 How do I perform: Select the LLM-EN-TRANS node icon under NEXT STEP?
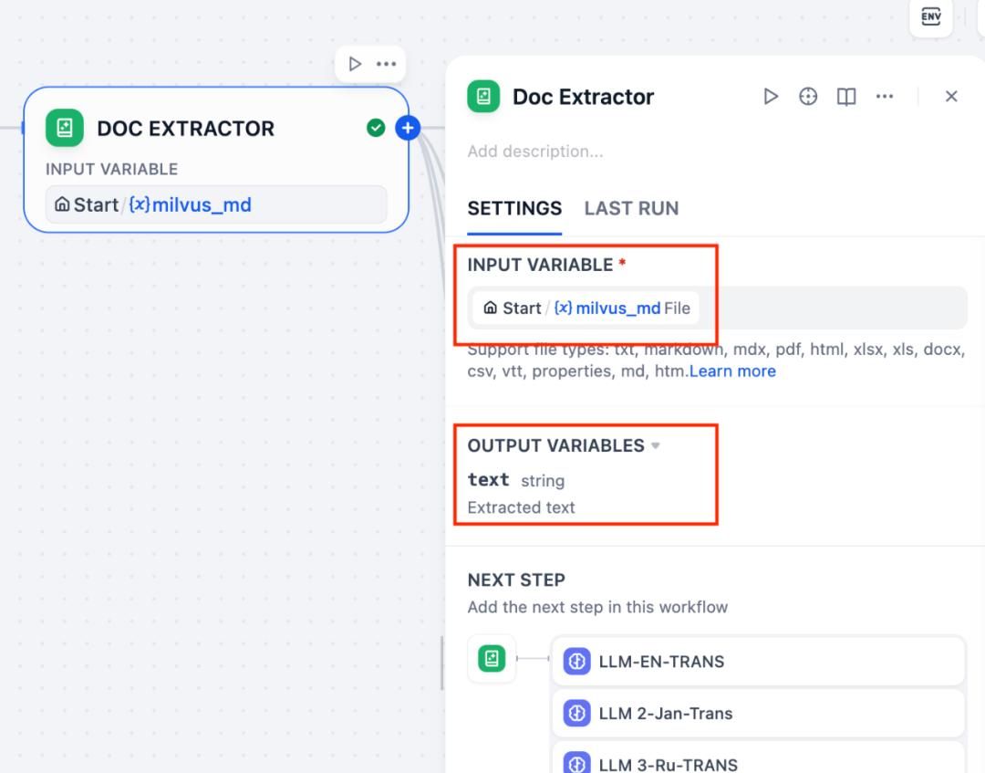tap(576, 661)
